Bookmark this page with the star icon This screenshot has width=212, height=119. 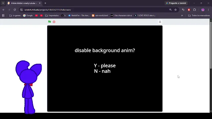tap(176, 10)
